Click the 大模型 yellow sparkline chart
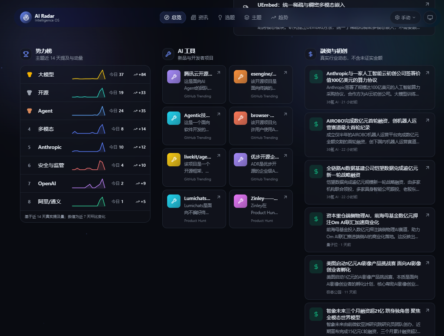 coord(89,74)
